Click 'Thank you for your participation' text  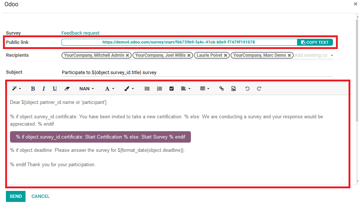(61, 165)
